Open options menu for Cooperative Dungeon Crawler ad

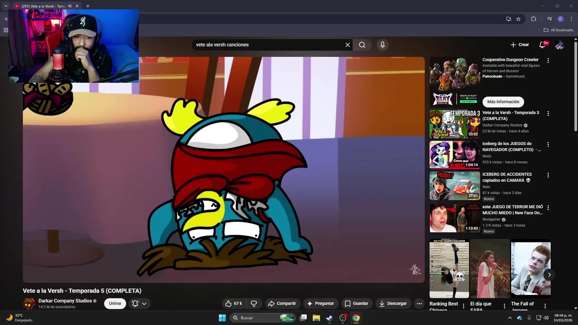click(548, 60)
